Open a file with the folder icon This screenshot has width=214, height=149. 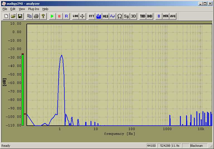pos(13,16)
